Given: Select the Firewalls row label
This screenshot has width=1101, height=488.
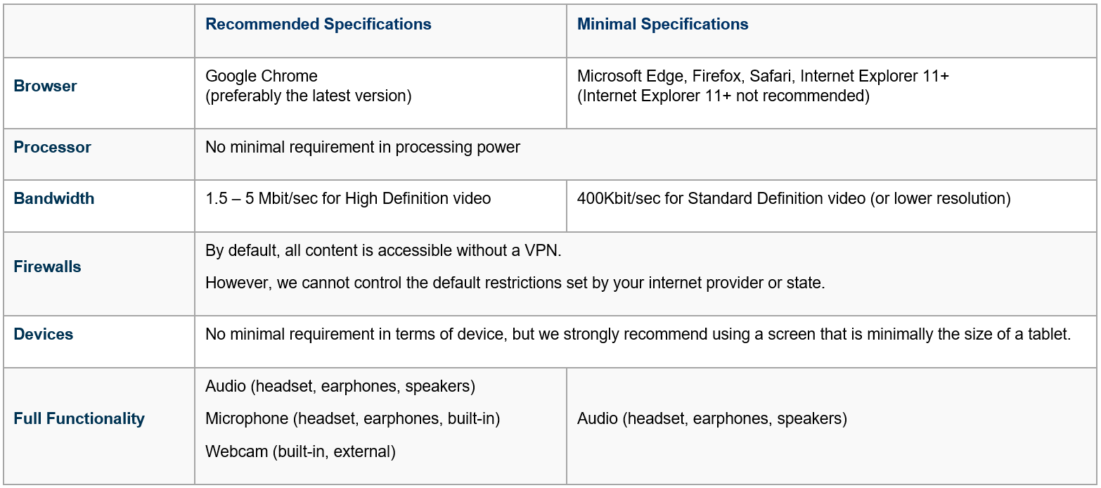Looking at the screenshot, I should (47, 267).
